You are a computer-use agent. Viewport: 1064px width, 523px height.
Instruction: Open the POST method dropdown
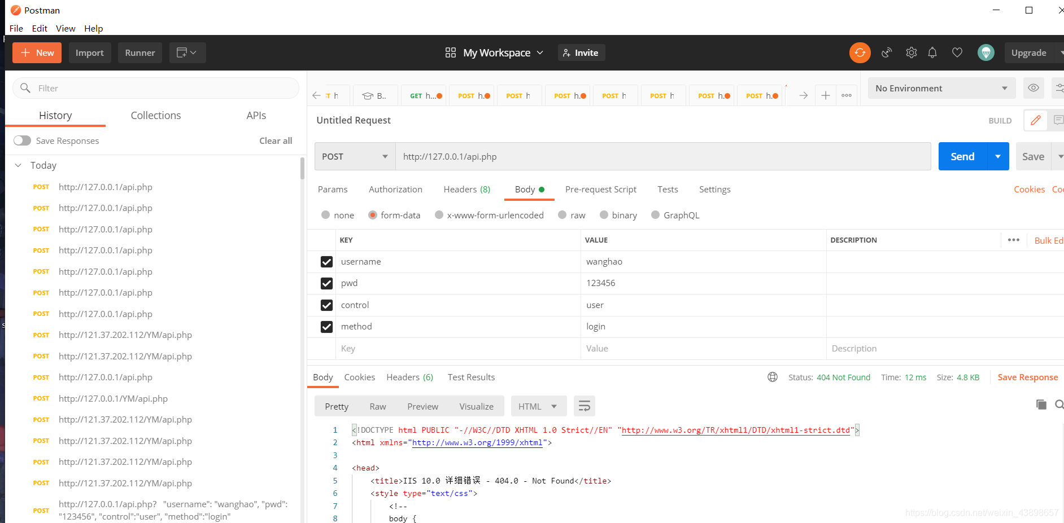(355, 156)
